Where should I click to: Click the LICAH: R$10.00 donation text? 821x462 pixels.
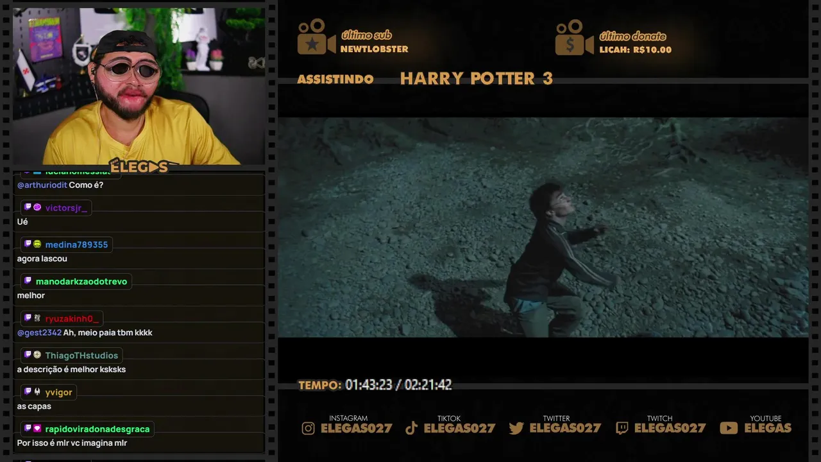(635, 49)
